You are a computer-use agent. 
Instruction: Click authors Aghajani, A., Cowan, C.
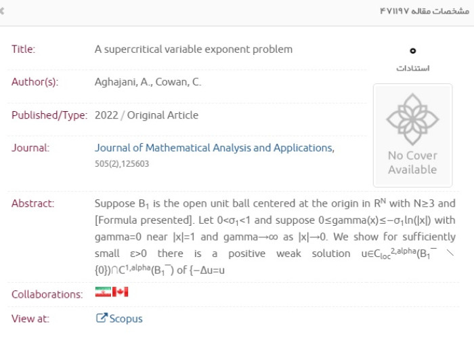(x=148, y=82)
